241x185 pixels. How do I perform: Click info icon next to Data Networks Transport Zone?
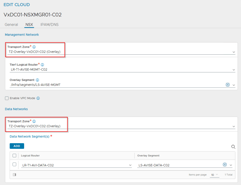(x=34, y=121)
